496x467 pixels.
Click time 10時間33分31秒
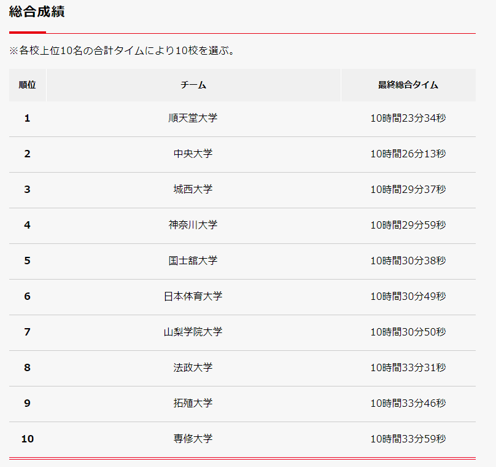coord(408,367)
